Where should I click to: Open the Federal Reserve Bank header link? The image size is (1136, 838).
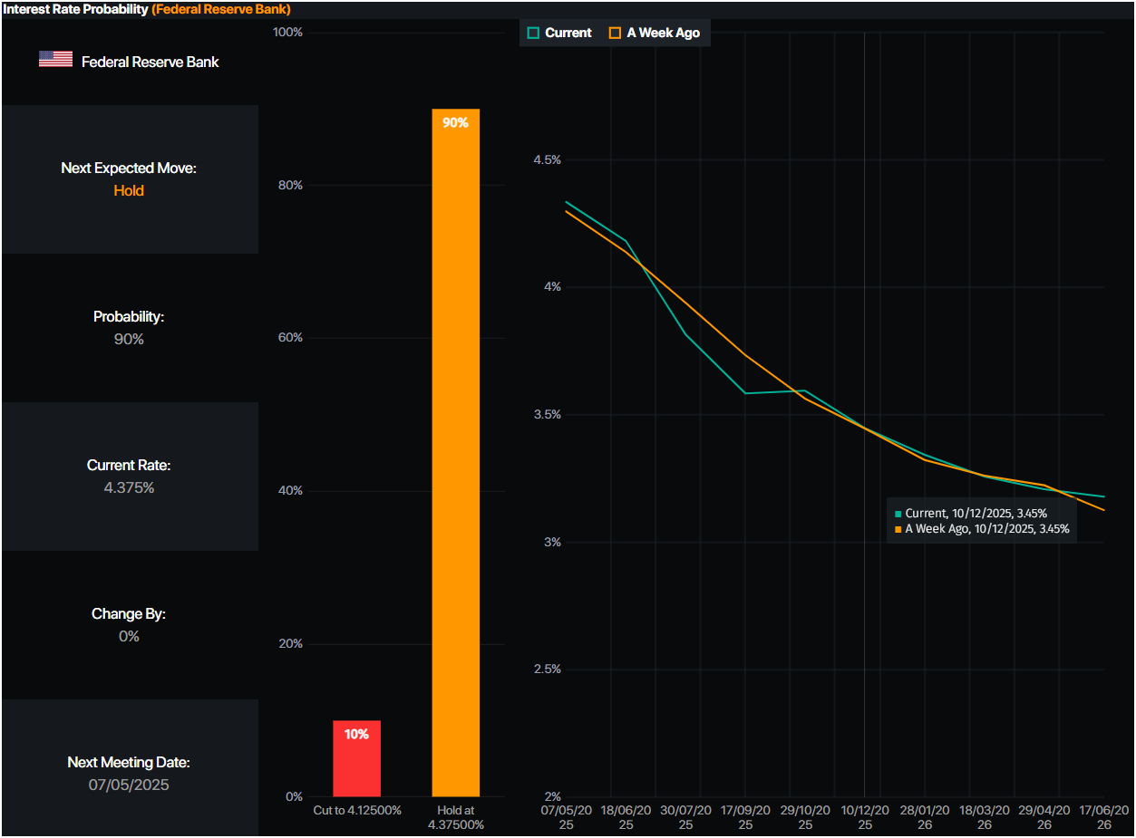click(220, 9)
